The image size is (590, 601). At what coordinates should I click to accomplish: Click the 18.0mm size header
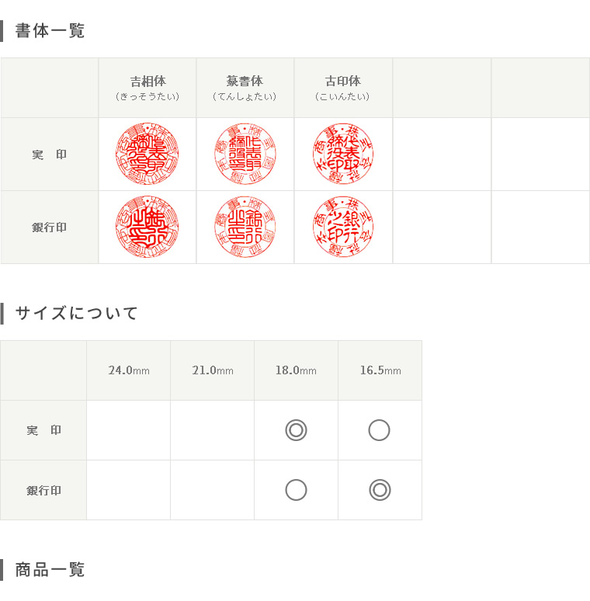296,370
